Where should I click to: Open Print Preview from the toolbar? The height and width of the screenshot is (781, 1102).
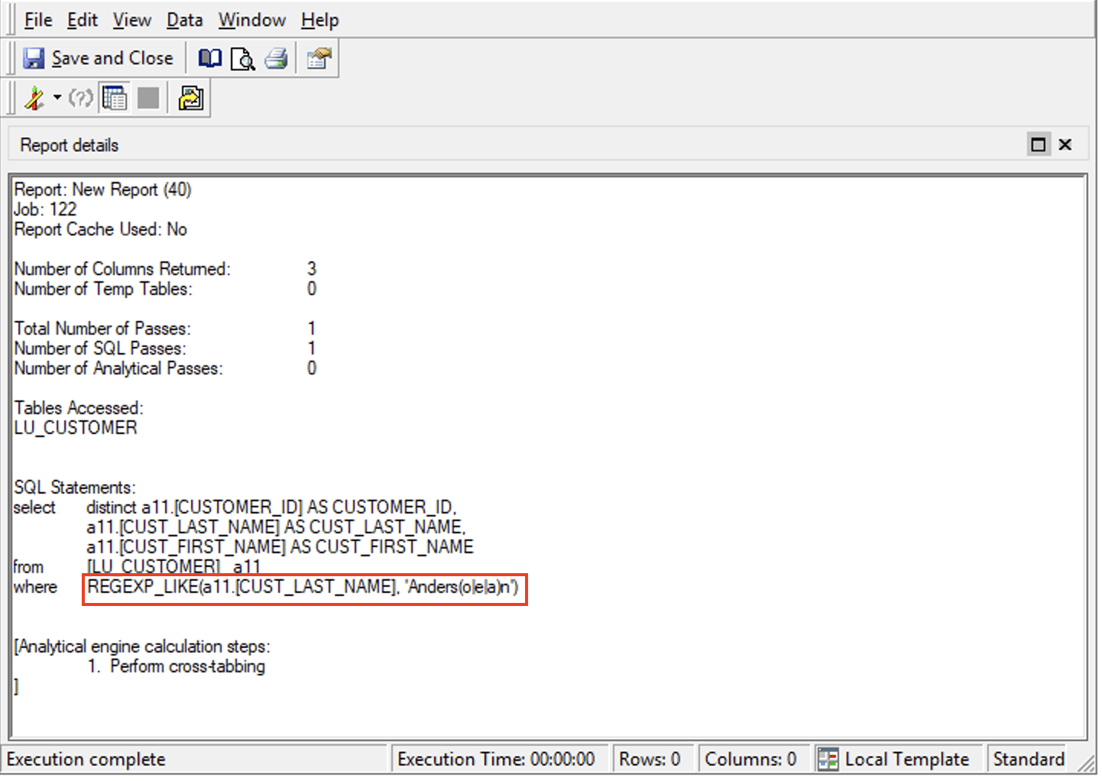[x=242, y=59]
